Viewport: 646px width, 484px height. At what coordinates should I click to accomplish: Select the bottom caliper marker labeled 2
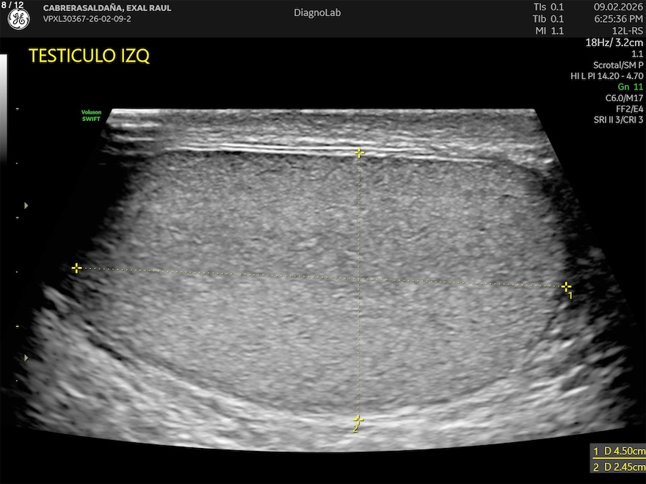358,420
